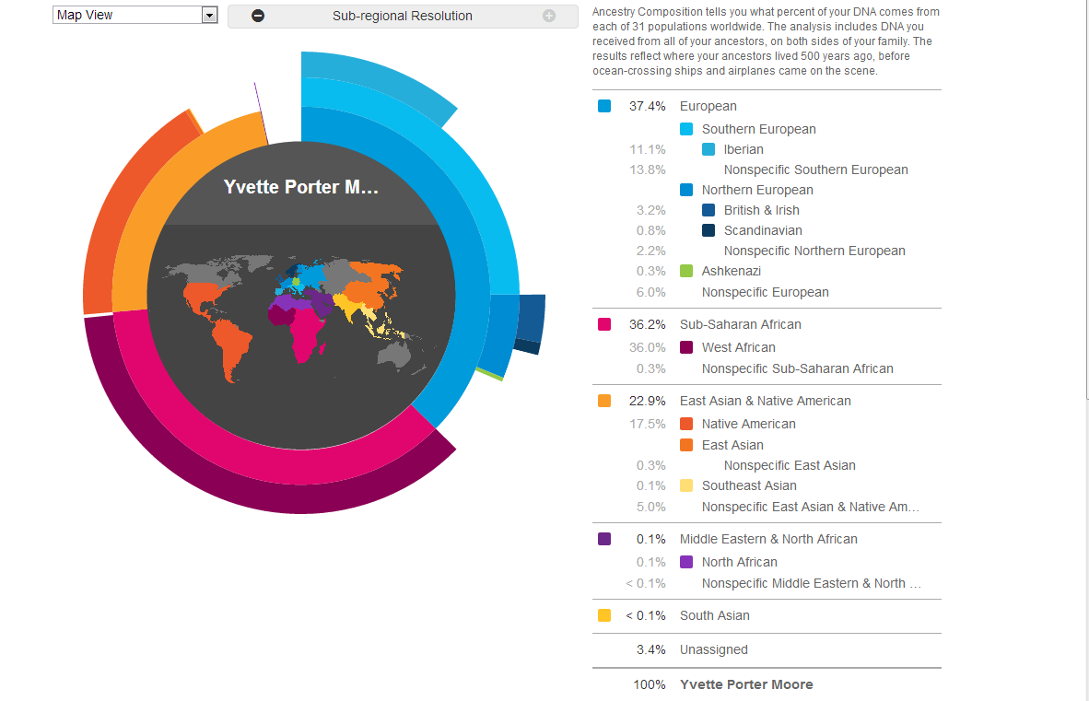
Task: Click the Ashkenazi green swatch
Action: point(685,271)
